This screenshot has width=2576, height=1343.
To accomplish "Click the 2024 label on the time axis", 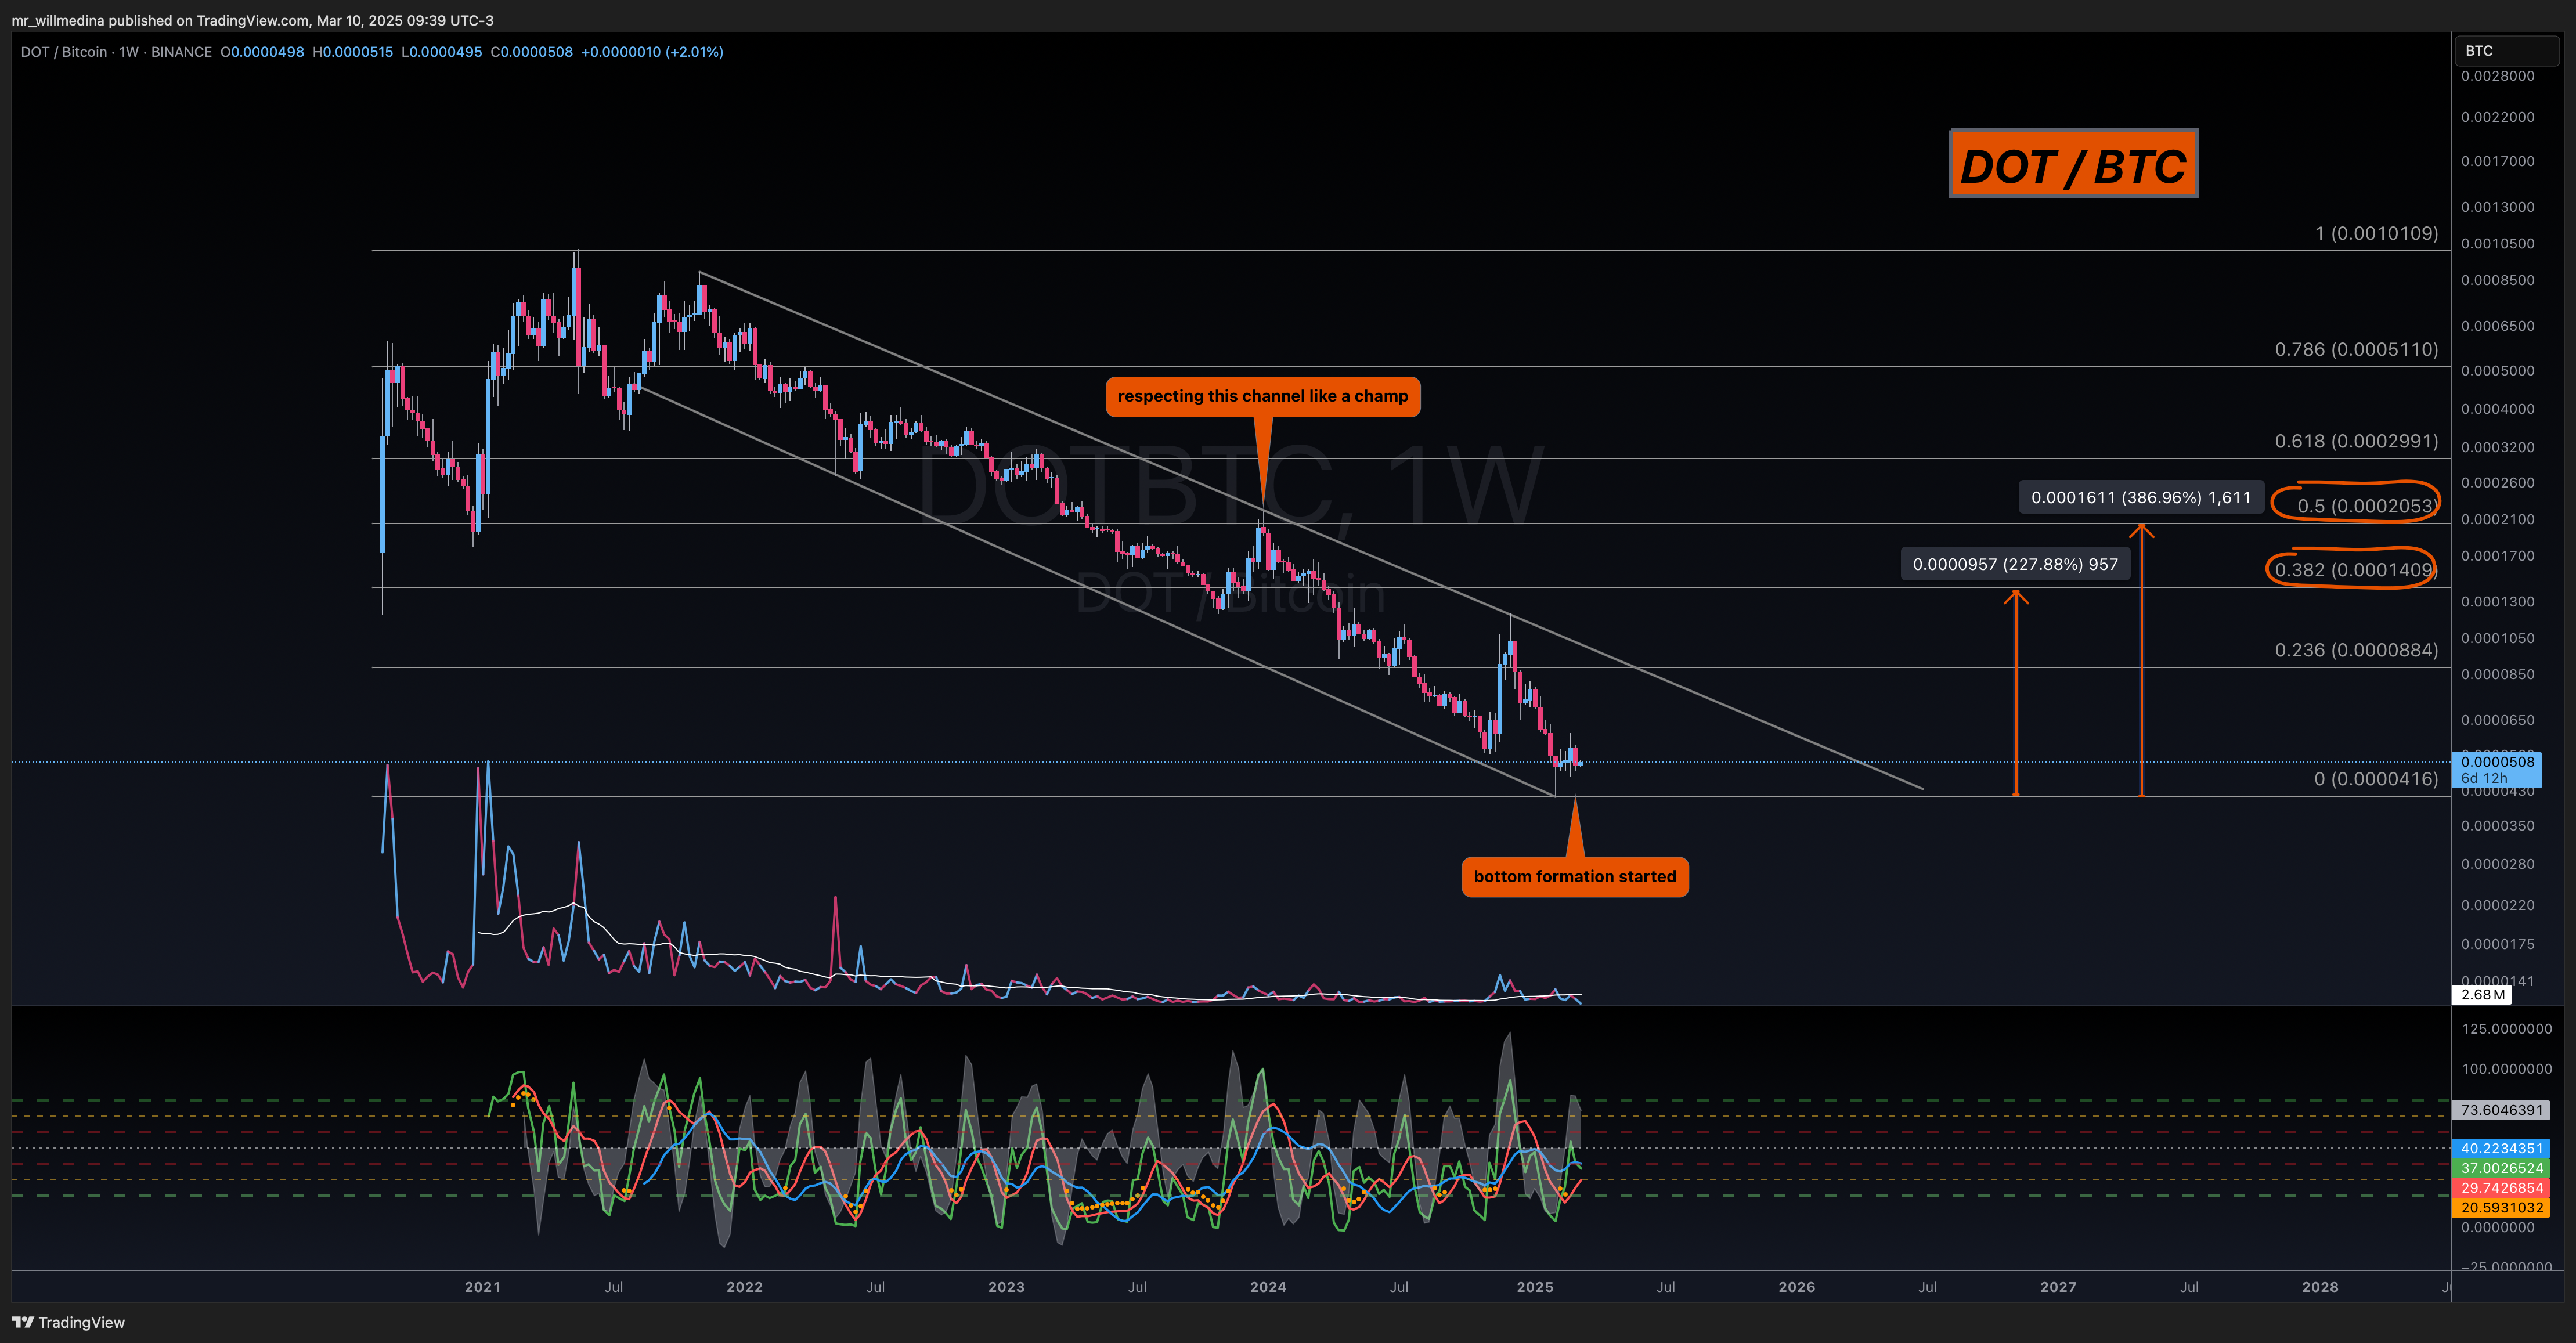I will (1268, 1287).
